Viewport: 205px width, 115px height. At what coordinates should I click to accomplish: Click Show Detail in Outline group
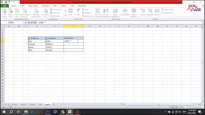coord(168,10)
